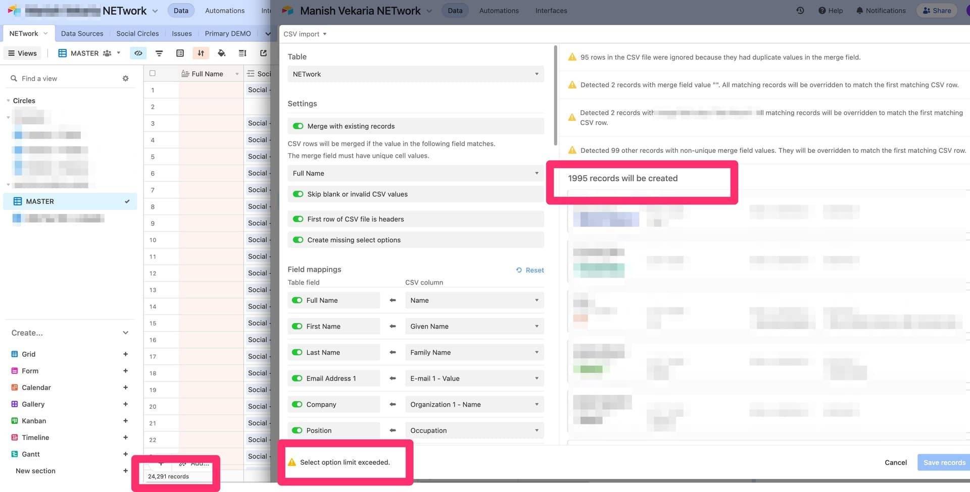Click the group records icon in toolbar

point(180,53)
